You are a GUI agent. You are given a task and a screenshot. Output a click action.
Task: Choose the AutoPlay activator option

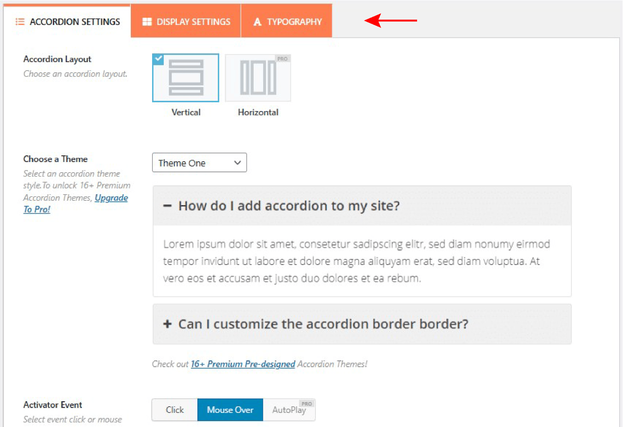pos(289,410)
